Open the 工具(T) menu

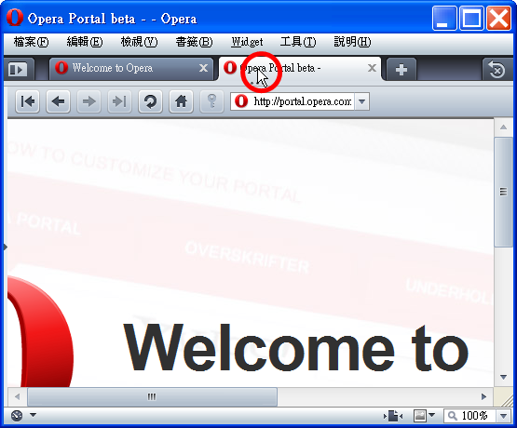point(298,42)
